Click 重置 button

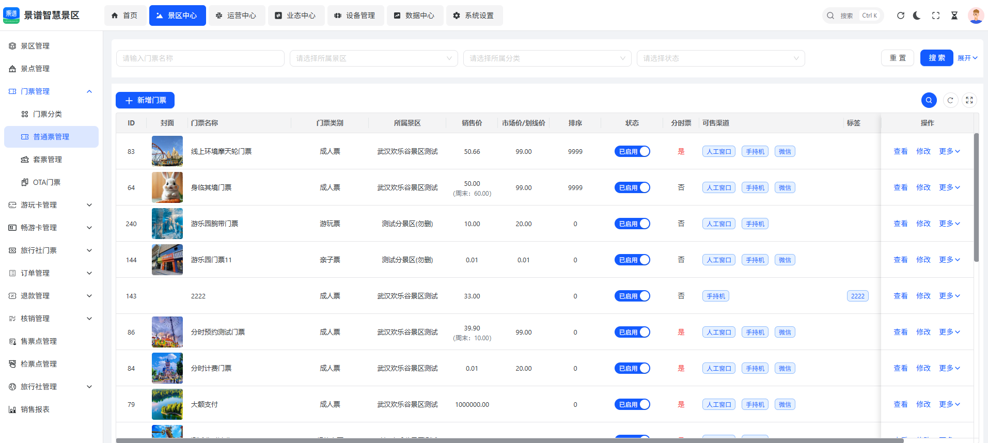point(898,58)
